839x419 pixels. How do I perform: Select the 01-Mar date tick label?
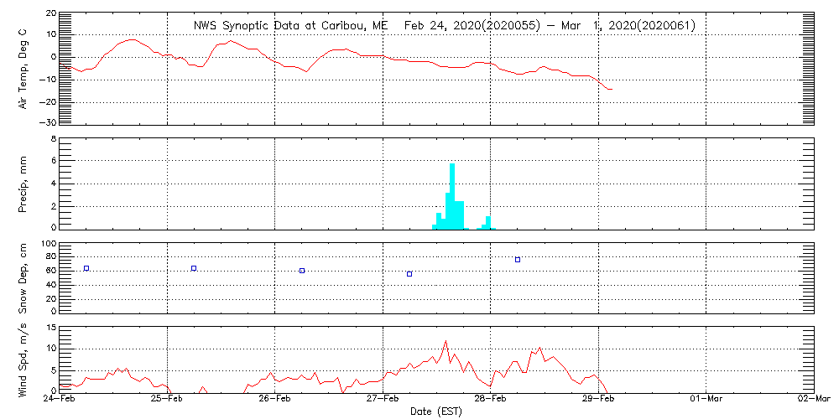click(x=706, y=399)
